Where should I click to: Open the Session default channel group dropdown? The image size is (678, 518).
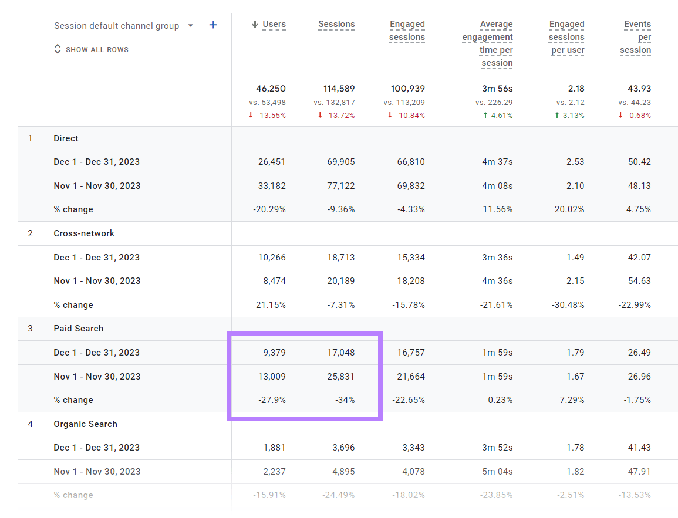click(x=116, y=25)
